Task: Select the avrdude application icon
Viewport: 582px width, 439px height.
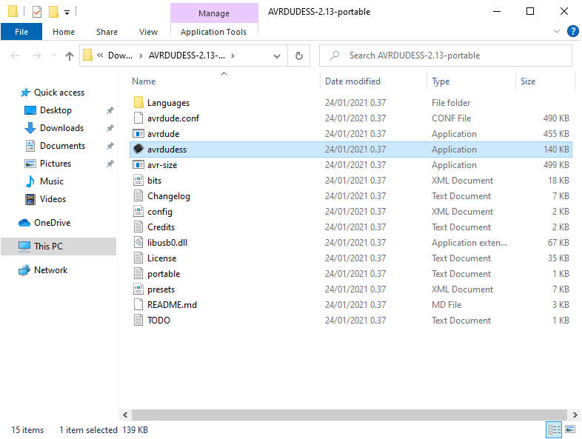Action: point(138,133)
